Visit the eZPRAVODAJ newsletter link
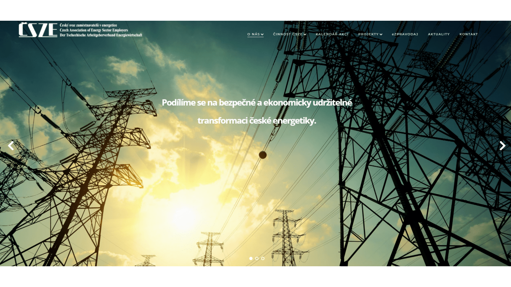This screenshot has width=511, height=287. click(405, 34)
